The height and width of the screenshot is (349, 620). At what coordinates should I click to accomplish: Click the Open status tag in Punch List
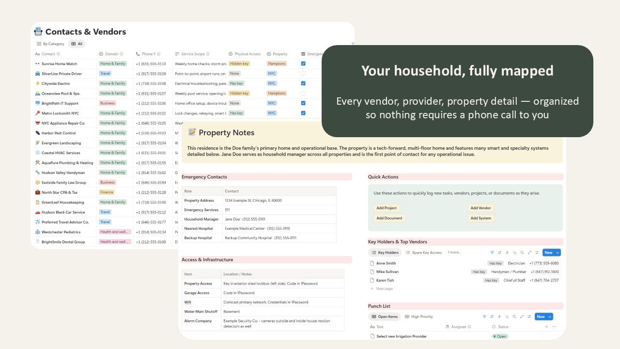(x=500, y=336)
